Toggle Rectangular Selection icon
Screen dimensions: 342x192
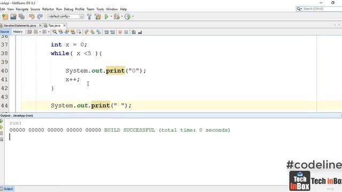click(x=79, y=32)
